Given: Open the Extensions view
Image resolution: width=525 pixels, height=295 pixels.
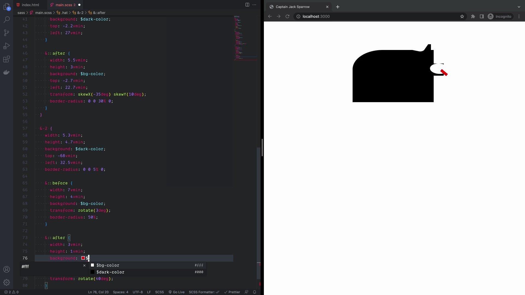Looking at the screenshot, I should (x=7, y=59).
